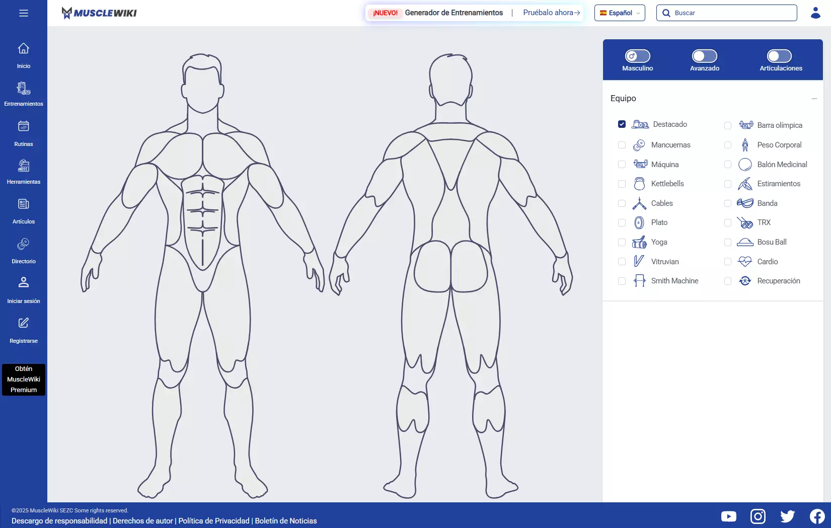The image size is (831, 528).
Task: Check the Mancuernas checkbox
Action: pos(622,145)
